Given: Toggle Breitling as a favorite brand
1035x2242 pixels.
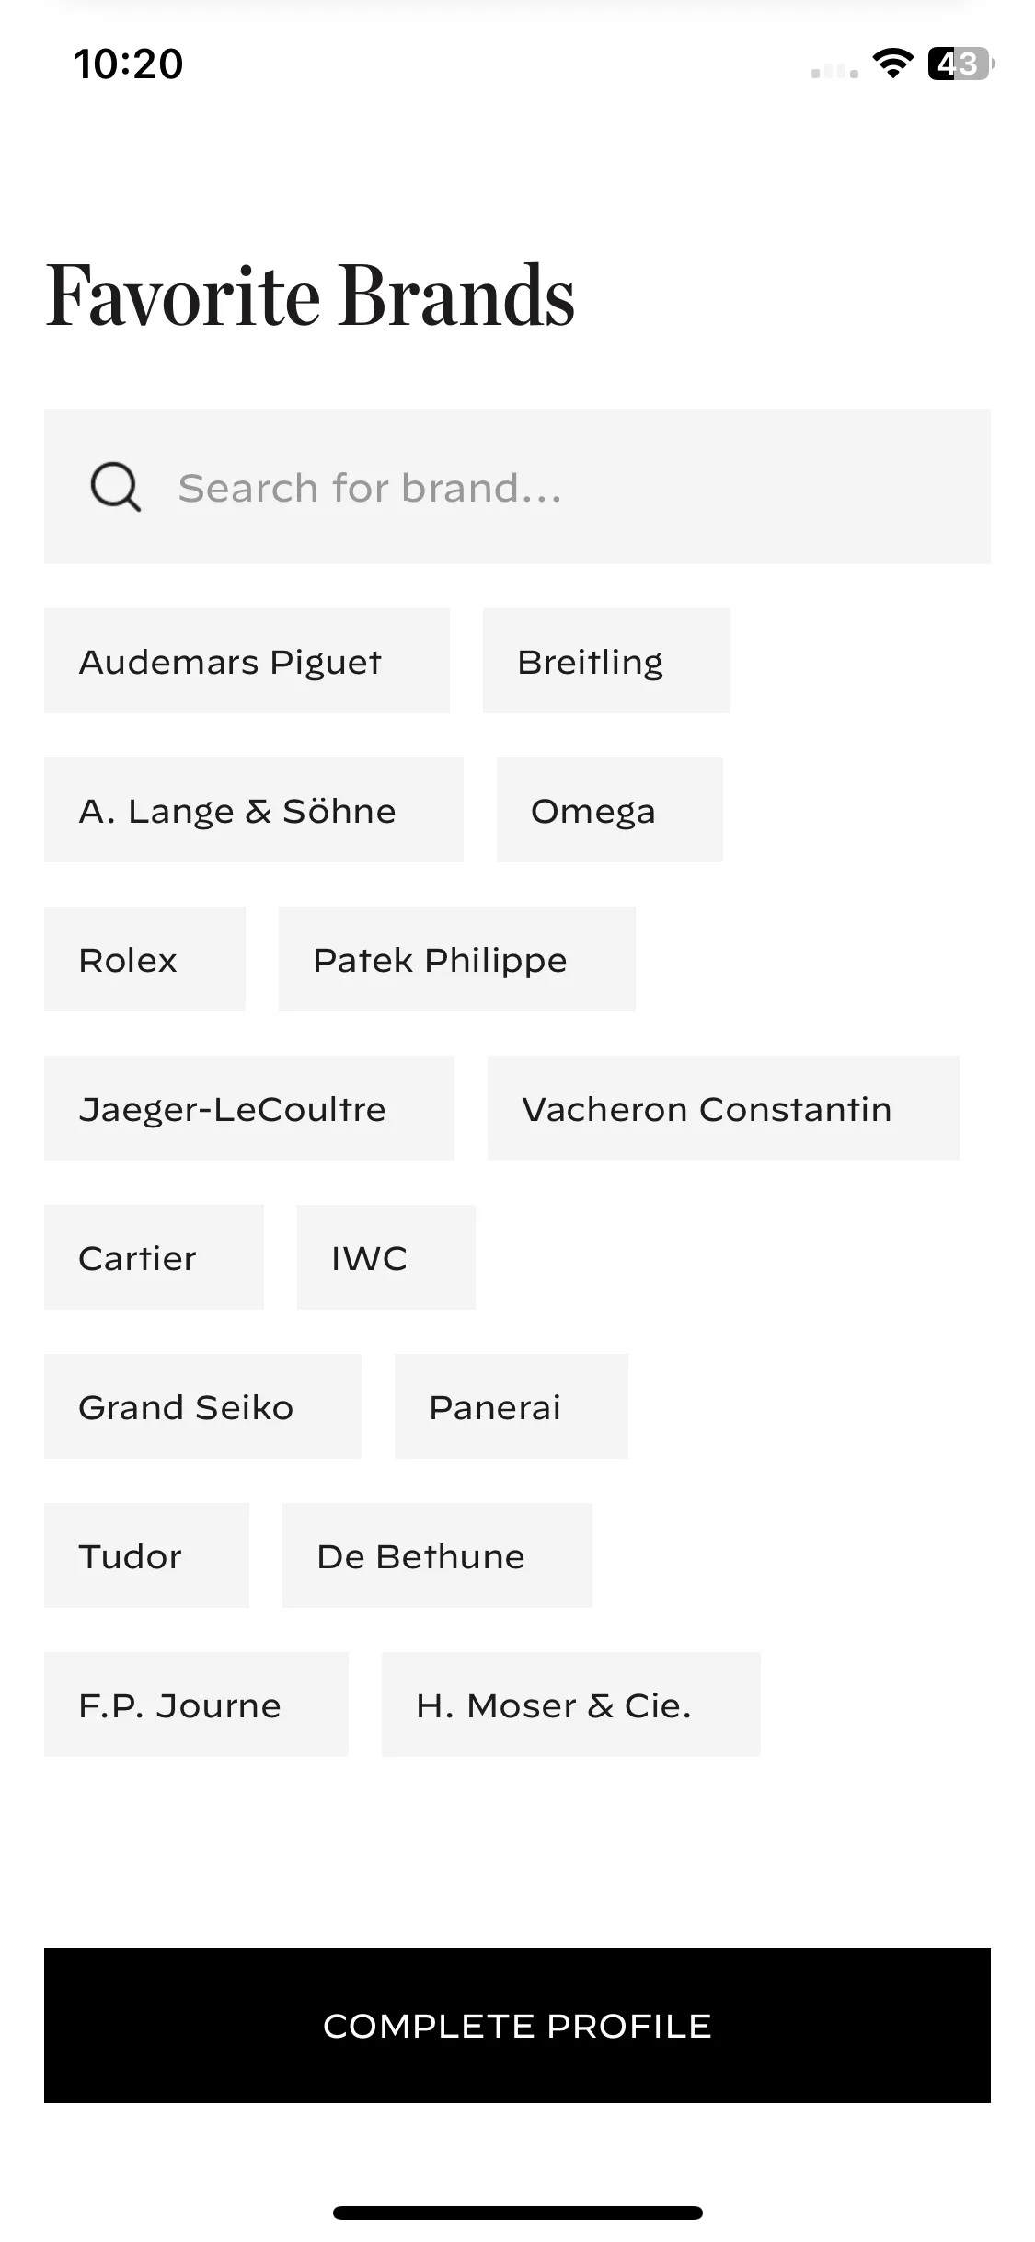Looking at the screenshot, I should [x=606, y=661].
